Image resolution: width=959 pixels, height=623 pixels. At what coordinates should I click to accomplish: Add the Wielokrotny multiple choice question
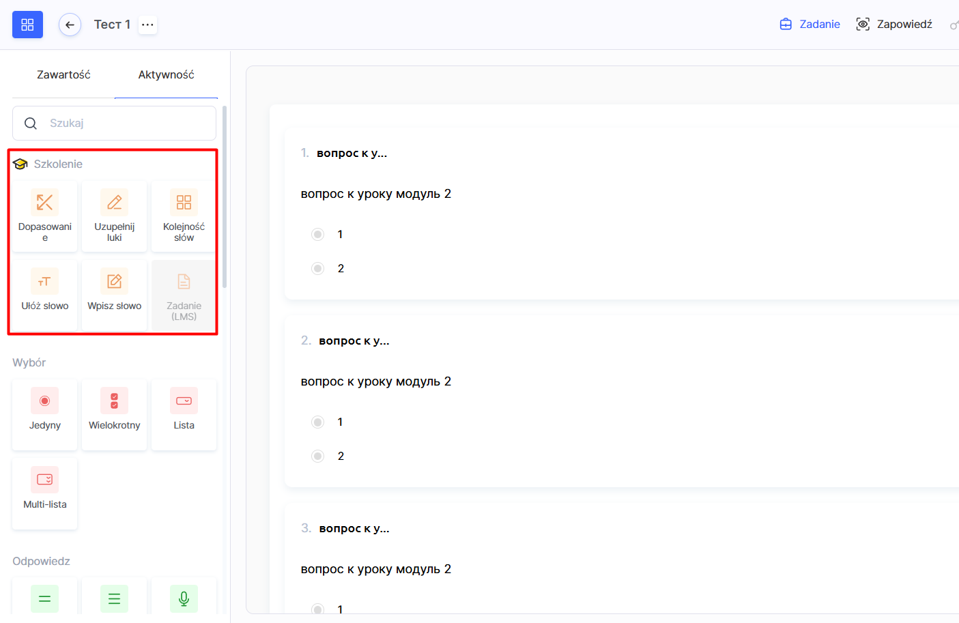point(114,414)
